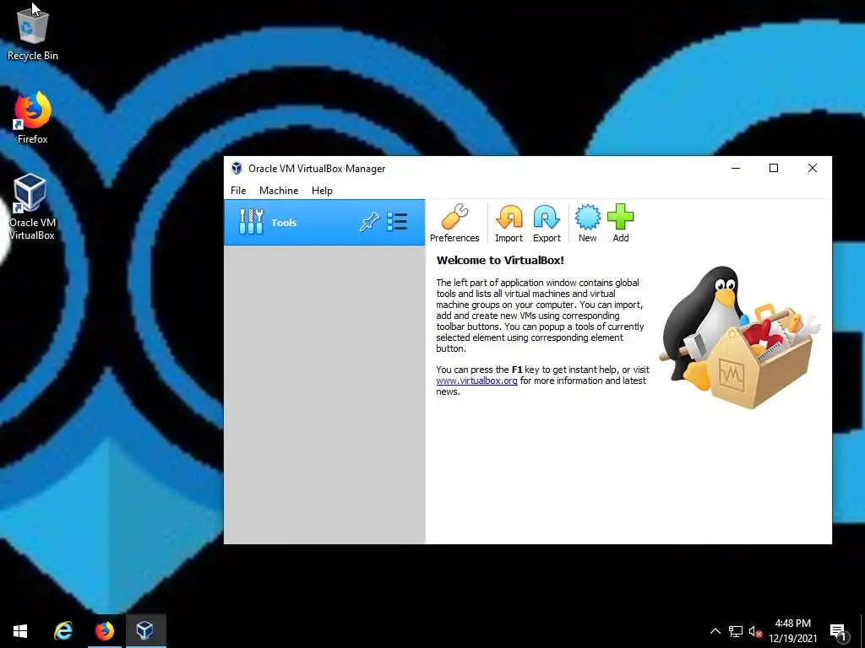Switch to Firefox in the taskbar
Viewport: 865px width, 648px height.
[104, 631]
